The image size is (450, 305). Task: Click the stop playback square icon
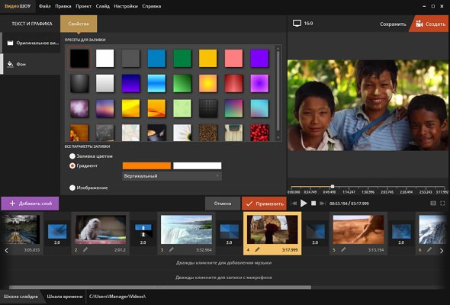coord(313,203)
